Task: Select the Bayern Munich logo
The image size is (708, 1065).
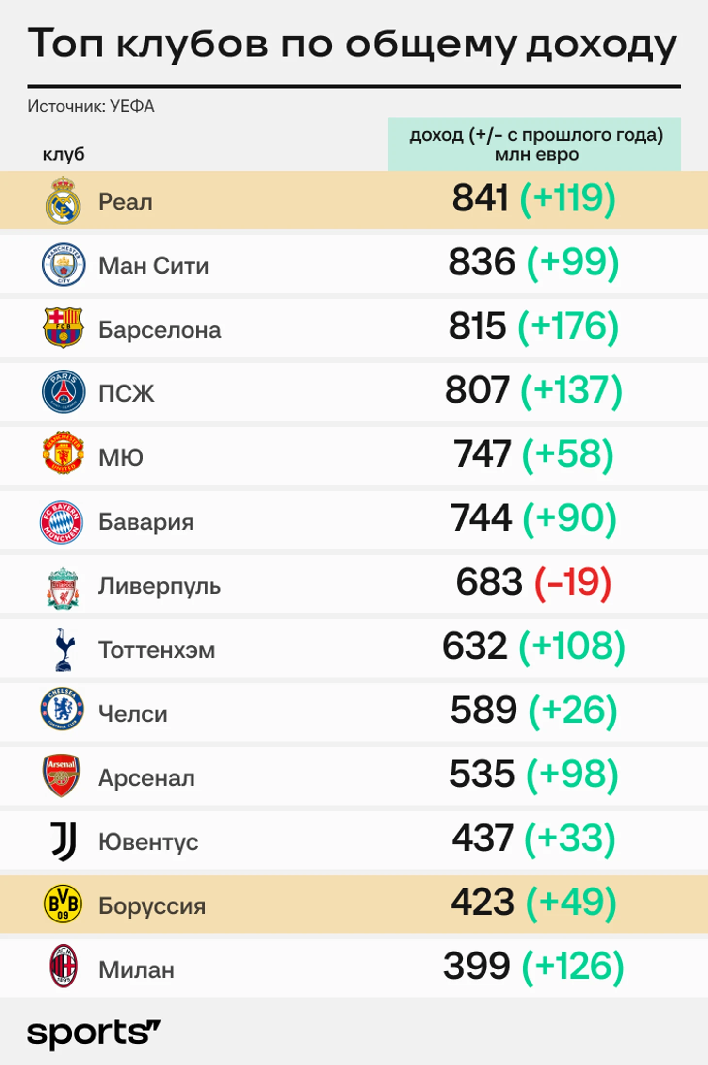Action: 62,522
